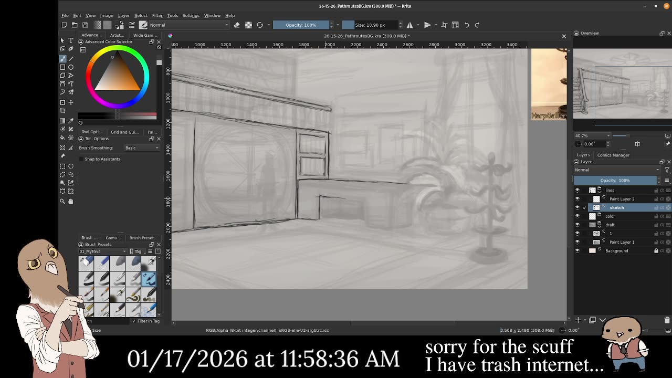
Task: Enable Snap to Assistants checkbox
Action: 81,159
